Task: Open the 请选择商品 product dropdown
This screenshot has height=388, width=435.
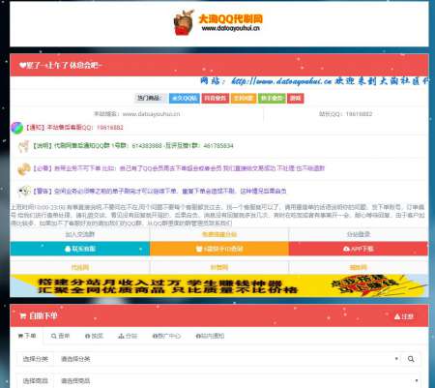Action: click(x=237, y=381)
